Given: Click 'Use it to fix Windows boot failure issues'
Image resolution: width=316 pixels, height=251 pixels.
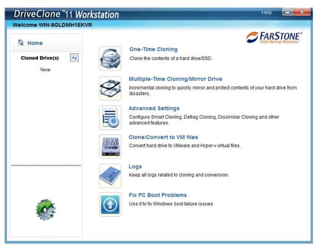Looking at the screenshot, I should click(x=171, y=204).
